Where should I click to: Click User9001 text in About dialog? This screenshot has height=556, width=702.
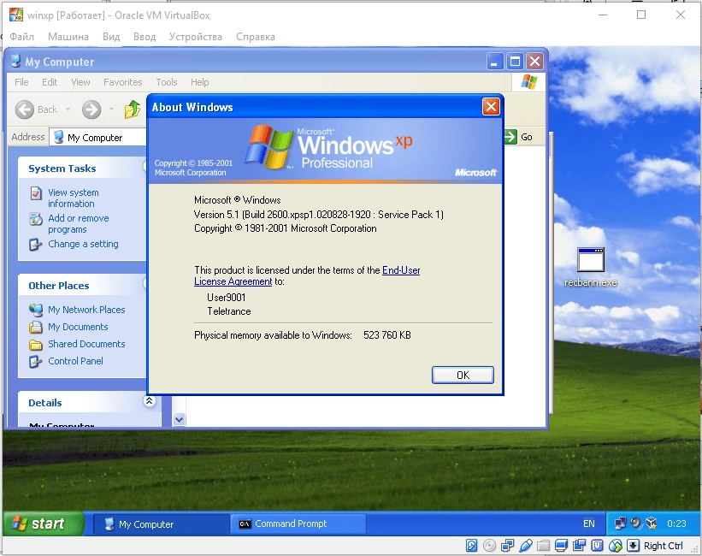[x=226, y=298]
